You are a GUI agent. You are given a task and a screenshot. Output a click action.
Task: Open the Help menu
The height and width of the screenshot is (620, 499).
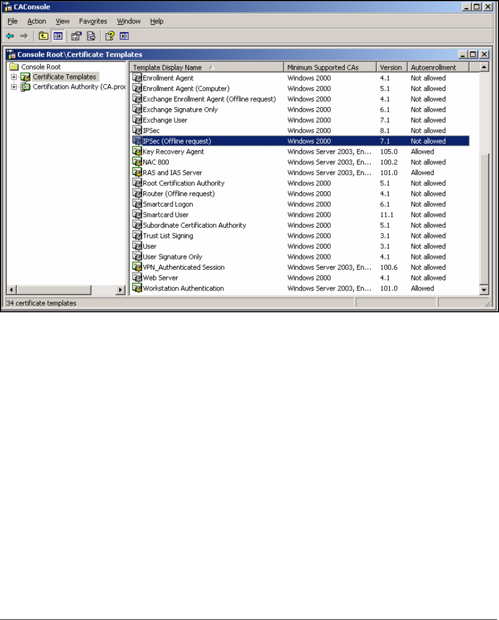click(157, 21)
